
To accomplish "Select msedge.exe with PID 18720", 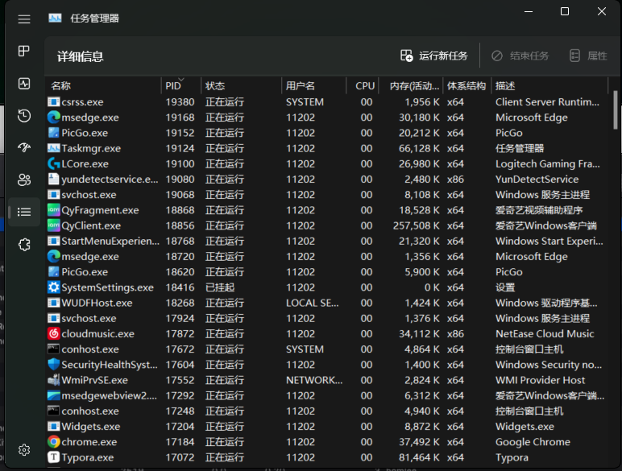I will pyautogui.click(x=90, y=257).
